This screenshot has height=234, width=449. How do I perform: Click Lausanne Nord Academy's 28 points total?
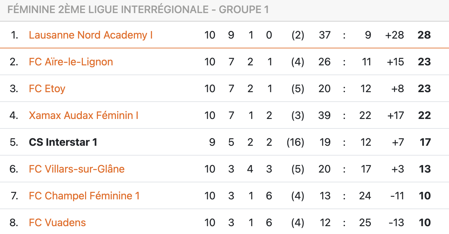click(424, 35)
